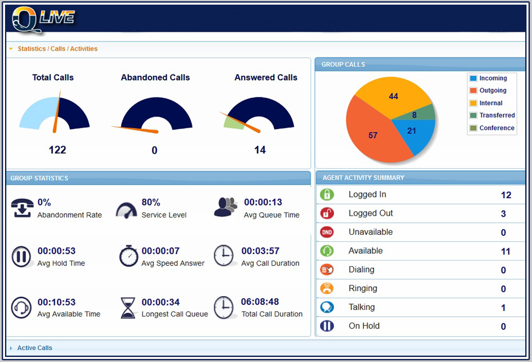Click the red Logged Out padlock icon

pyautogui.click(x=327, y=213)
